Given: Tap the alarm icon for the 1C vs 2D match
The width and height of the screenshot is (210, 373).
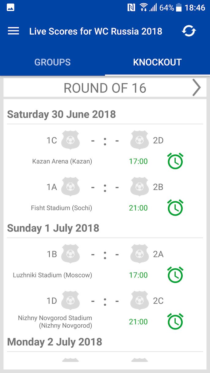Looking at the screenshot, I should (x=175, y=161).
